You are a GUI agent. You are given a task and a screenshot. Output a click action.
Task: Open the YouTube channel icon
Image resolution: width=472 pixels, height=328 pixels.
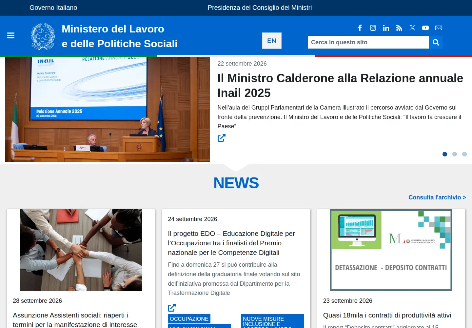click(425, 28)
